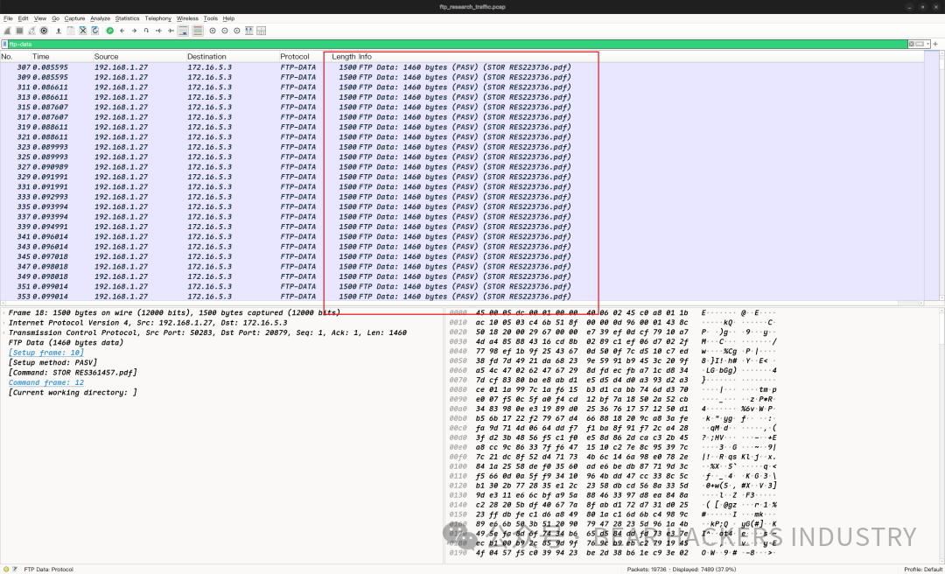This screenshot has width=945, height=574.
Task: Stop capture with the square toolbar icon
Action: (19, 31)
